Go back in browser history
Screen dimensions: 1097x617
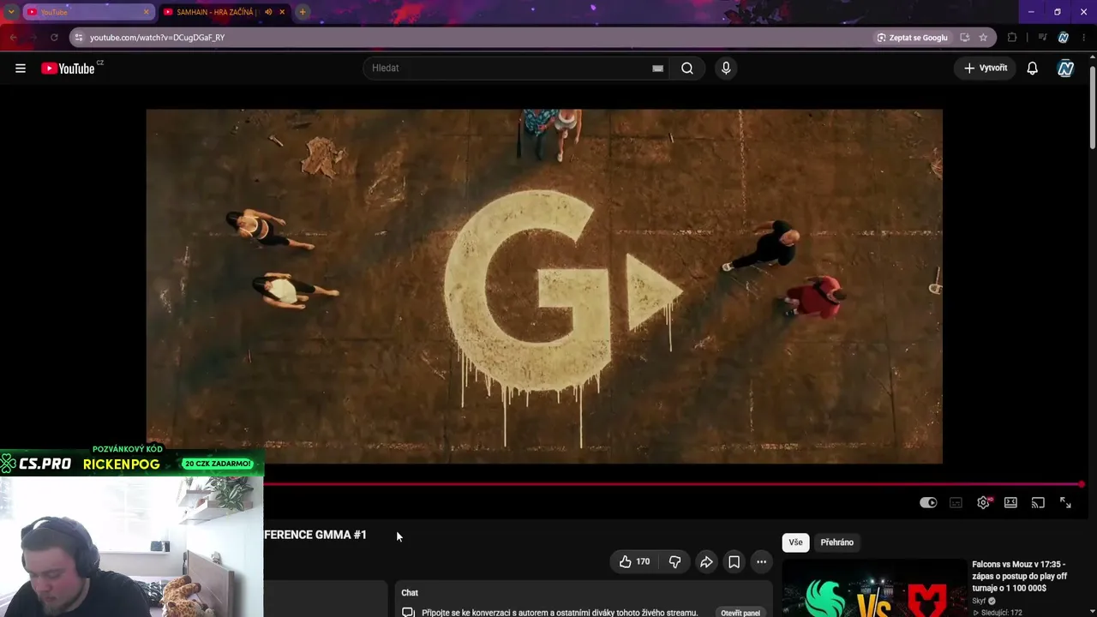[x=13, y=38]
